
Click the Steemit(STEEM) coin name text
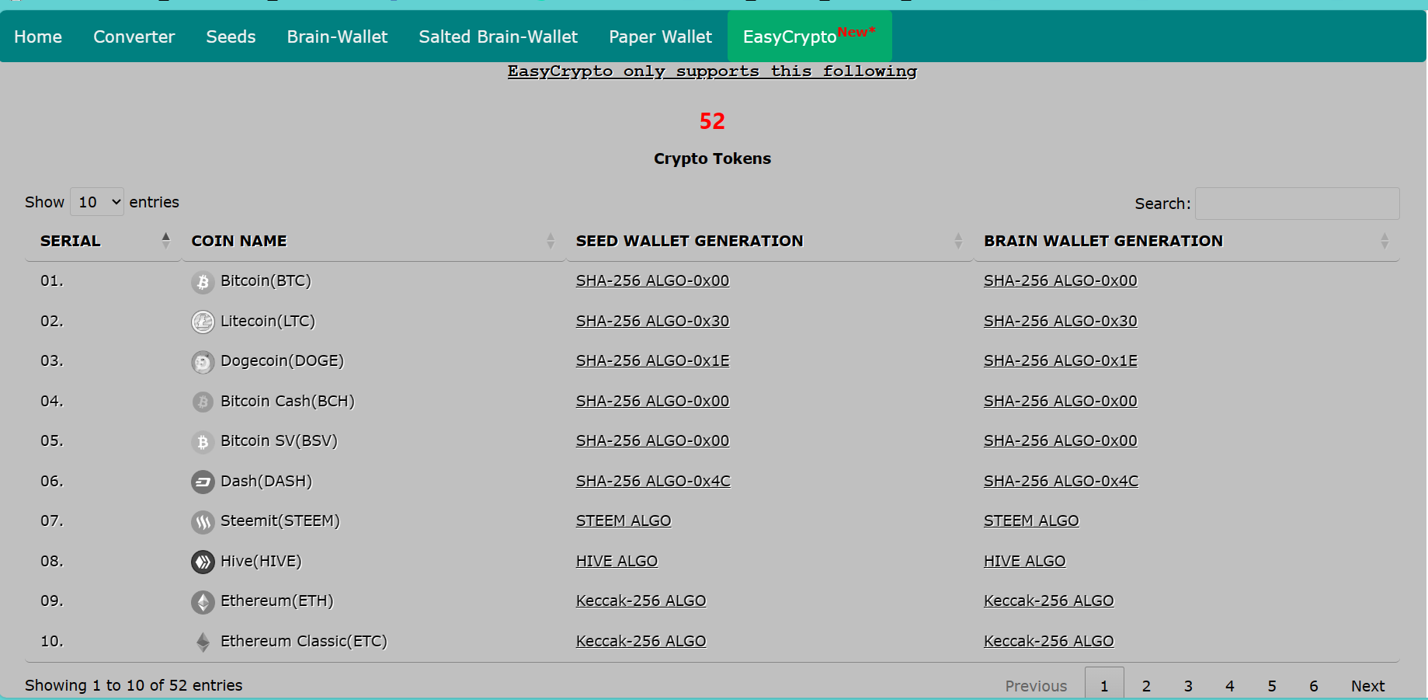pos(280,521)
